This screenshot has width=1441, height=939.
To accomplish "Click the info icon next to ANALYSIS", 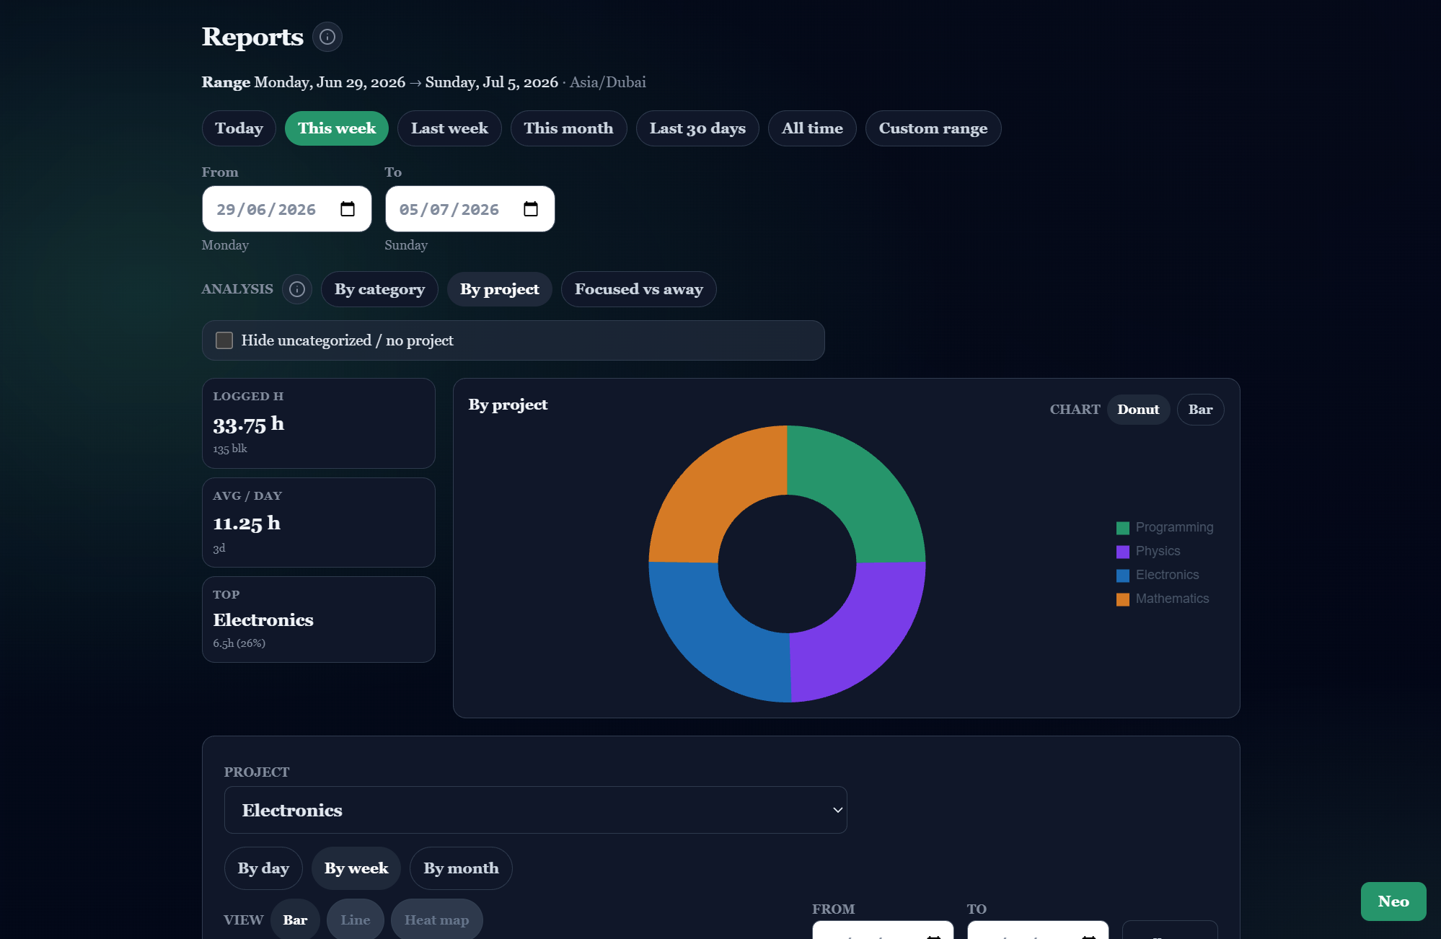I will [297, 289].
